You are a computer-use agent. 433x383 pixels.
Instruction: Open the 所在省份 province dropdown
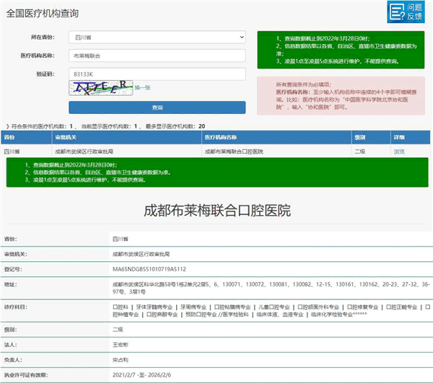pos(157,38)
